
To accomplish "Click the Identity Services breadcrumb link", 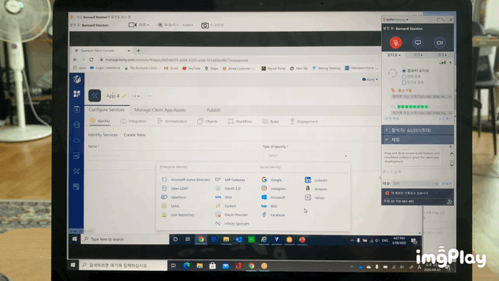I will coord(103,135).
